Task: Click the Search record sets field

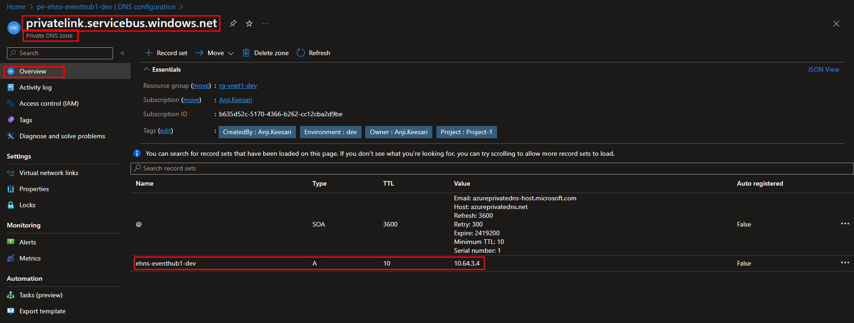Action: [x=492, y=168]
